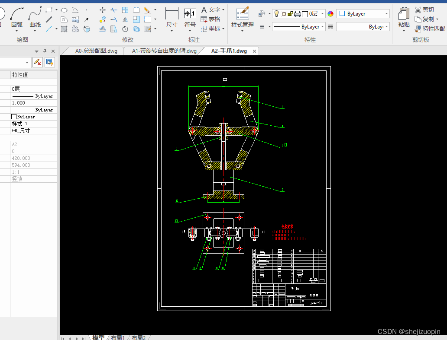Switch to the 模型 layout tab

(98, 337)
